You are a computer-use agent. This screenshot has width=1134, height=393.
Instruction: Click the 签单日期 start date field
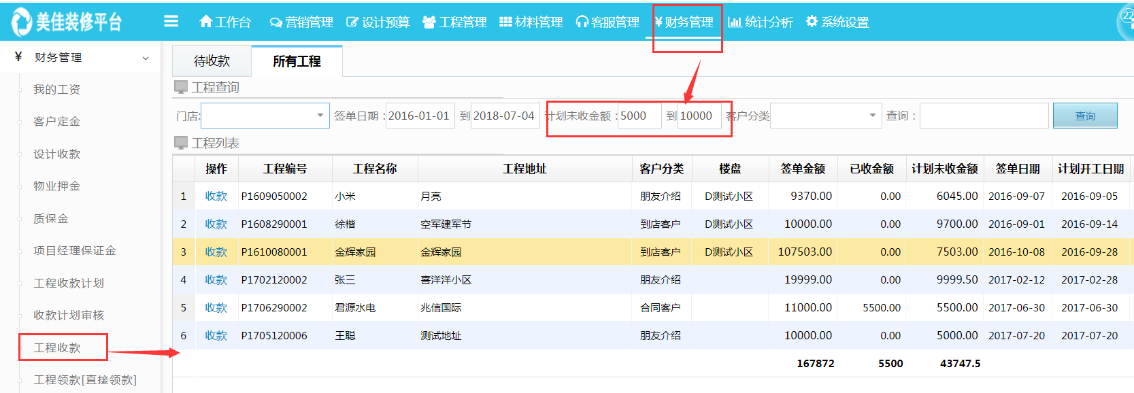click(x=419, y=116)
